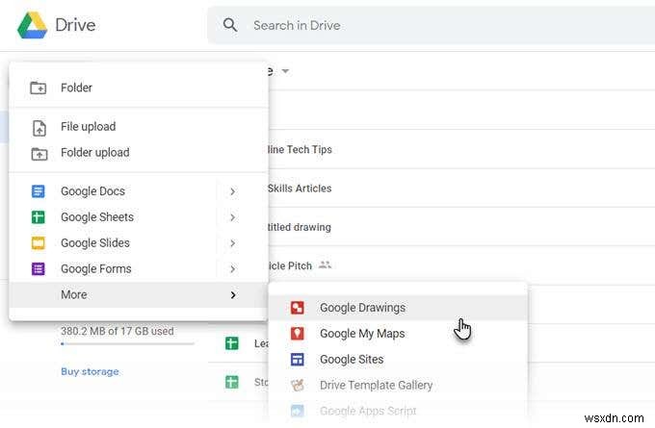Select Drive Template Gallery in submenu
The width and height of the screenshot is (655, 428).
[x=398, y=386]
